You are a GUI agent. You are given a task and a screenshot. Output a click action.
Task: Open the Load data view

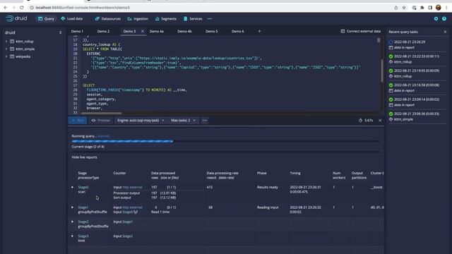[x=71, y=19]
